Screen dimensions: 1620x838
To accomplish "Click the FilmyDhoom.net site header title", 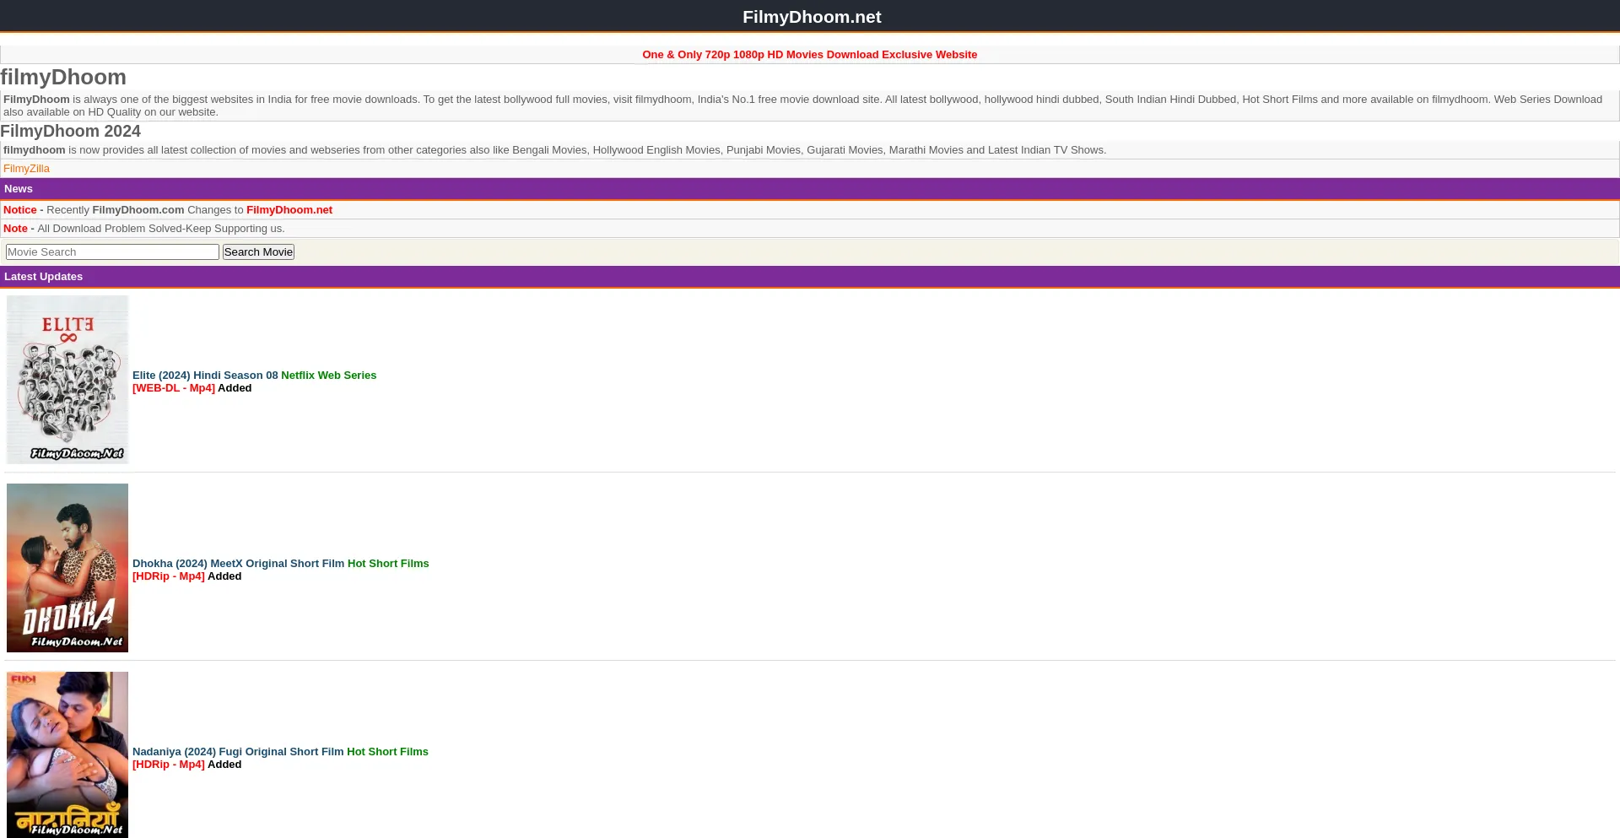I will point(811,17).
